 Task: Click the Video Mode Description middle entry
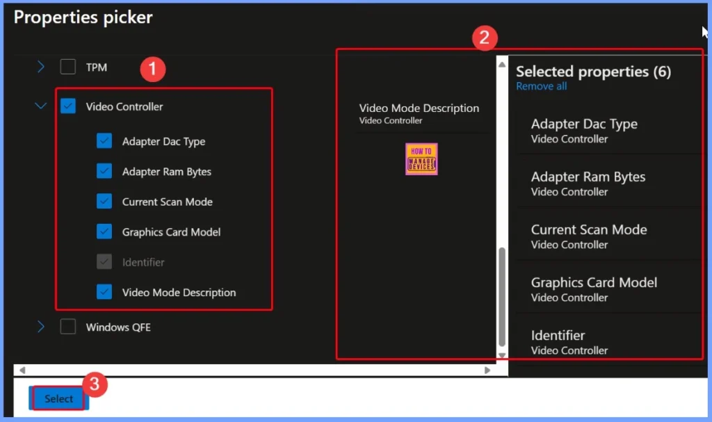[419, 113]
